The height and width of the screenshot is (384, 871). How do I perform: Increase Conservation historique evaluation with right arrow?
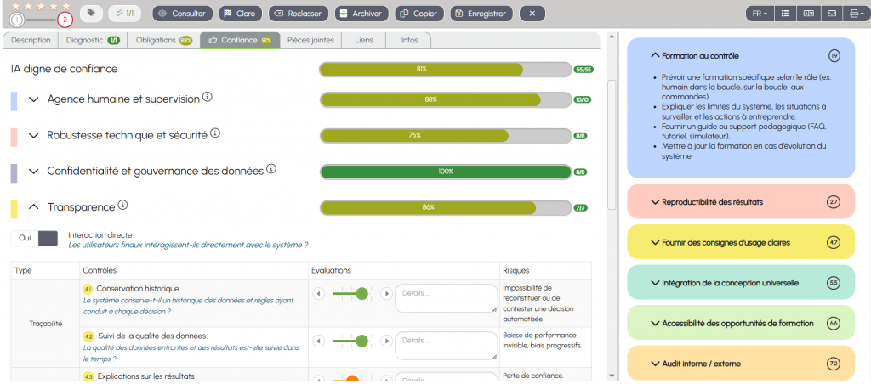pos(387,293)
